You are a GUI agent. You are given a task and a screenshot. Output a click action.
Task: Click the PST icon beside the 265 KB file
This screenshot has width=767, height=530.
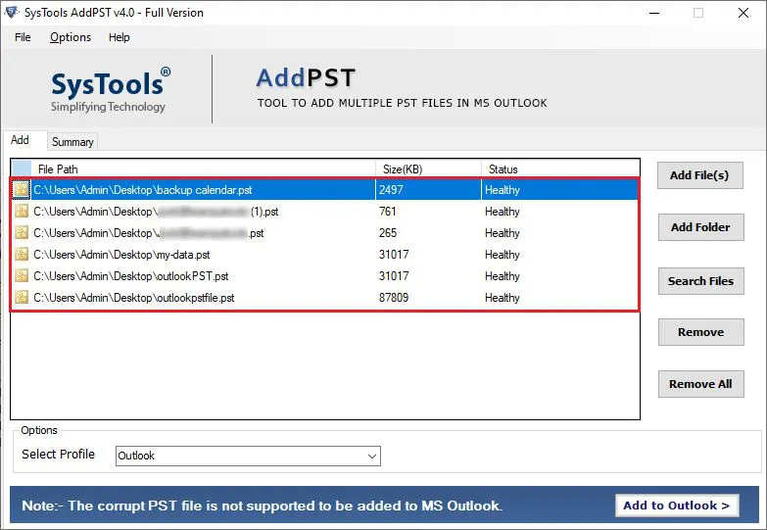(21, 232)
